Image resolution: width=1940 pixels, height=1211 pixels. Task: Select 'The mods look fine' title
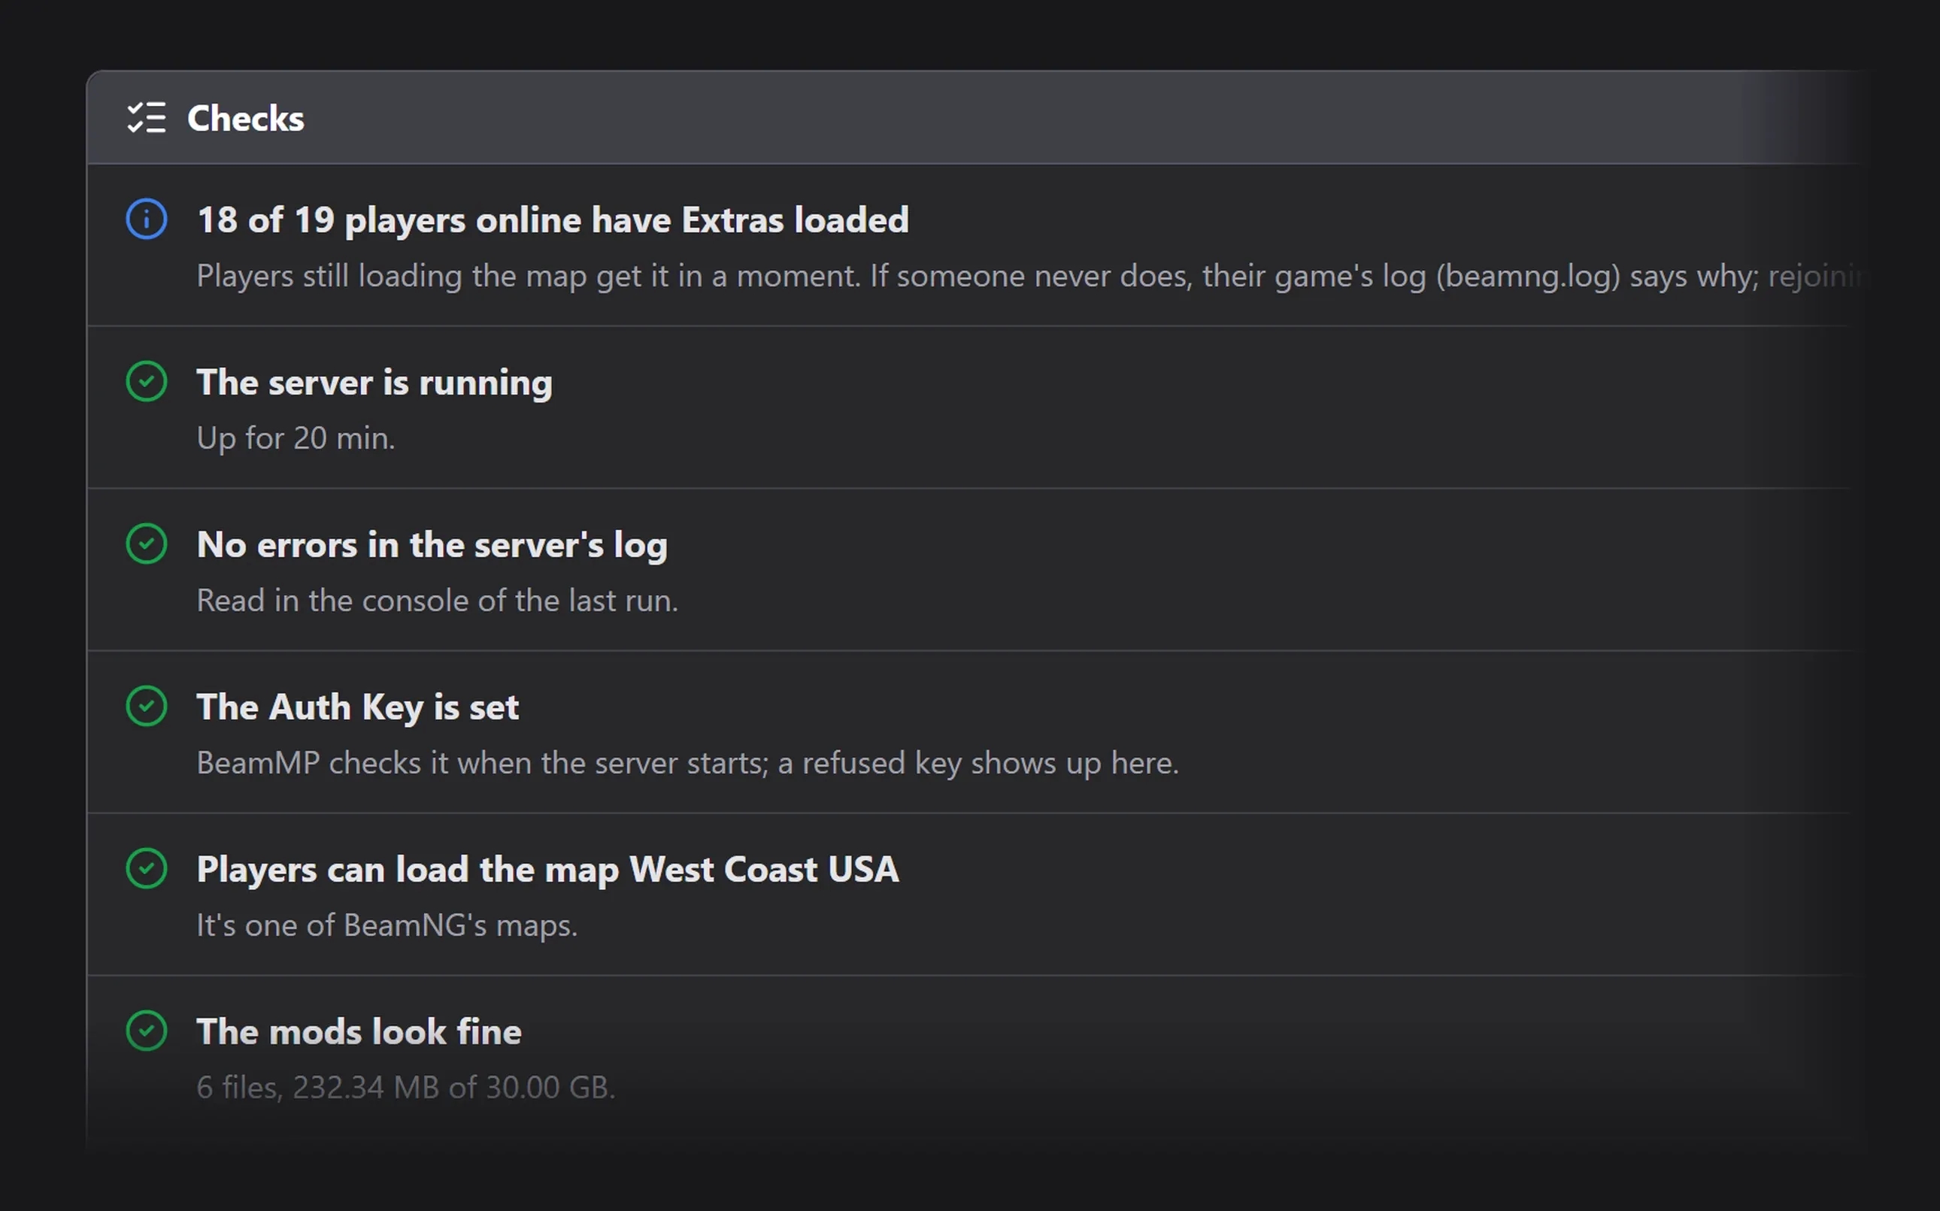pos(359,1031)
